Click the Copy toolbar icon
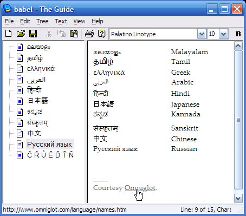This screenshot has height=216, width=246. point(61,34)
